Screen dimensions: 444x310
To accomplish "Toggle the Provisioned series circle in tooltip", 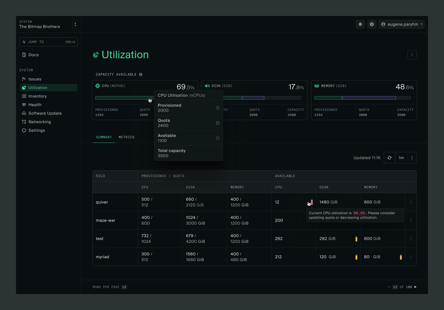I will click(218, 108).
